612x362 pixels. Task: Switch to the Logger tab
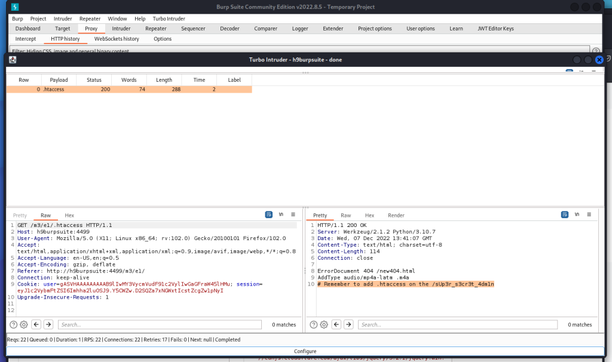(300, 29)
